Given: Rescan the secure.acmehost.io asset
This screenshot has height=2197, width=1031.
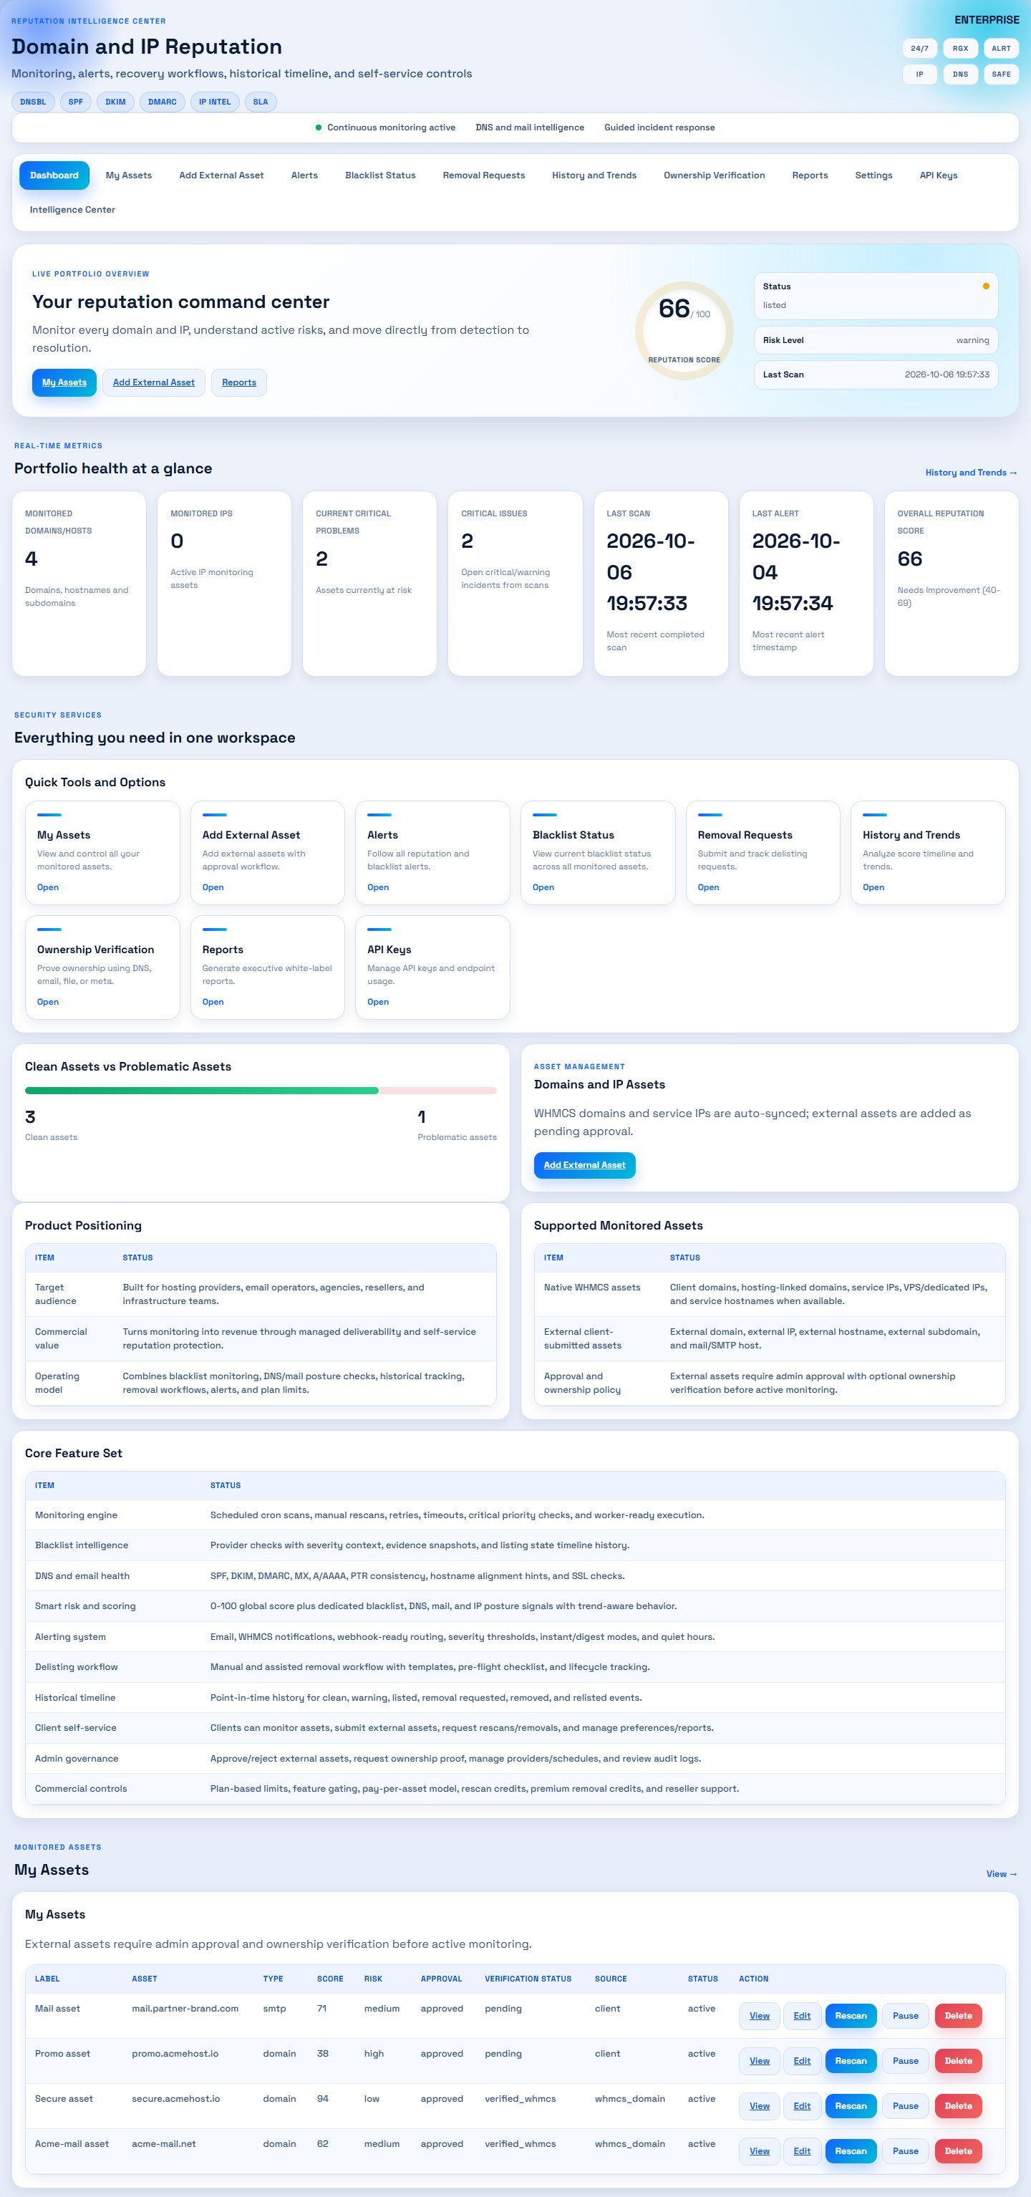Looking at the screenshot, I should tap(850, 2106).
